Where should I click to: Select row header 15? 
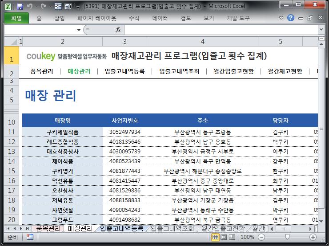click(12, 171)
